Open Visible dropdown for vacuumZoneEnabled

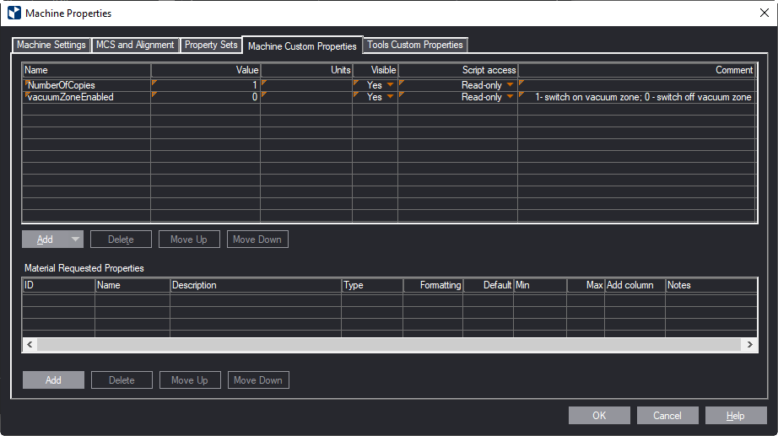[x=390, y=97]
